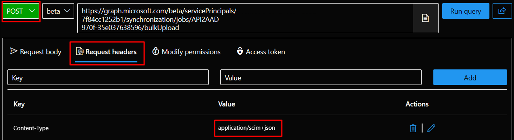The image size is (514, 140).
Task: Expand the beta API version dropdown
Action: coord(58,11)
